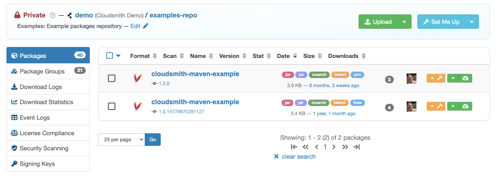
Task: Click the downloads count badge 3
Action: coord(389,80)
